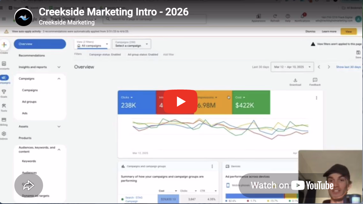Viewport: 363px width, 204px height.
Task: Dismiss the auto-apply notification
Action: 310,31
